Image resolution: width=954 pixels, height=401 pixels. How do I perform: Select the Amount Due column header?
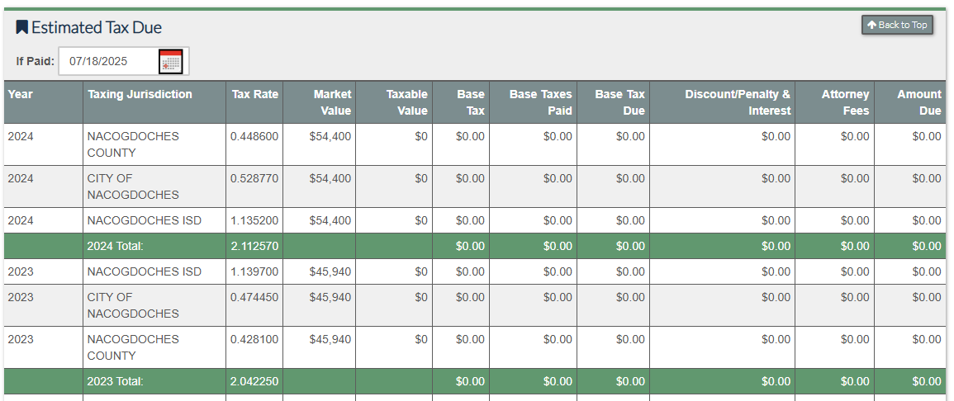(x=918, y=102)
